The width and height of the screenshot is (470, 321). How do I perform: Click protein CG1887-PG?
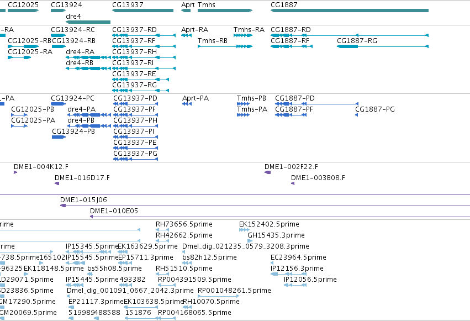(357, 115)
